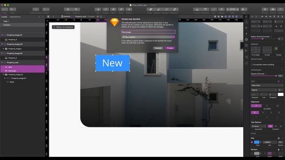Image resolution: width=285 pixels, height=160 pixels.
Task: Click the Cloud toolbar icon
Action: pos(273,9)
